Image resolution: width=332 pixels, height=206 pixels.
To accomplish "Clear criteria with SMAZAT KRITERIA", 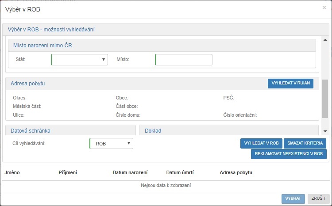I will pos(305,143).
